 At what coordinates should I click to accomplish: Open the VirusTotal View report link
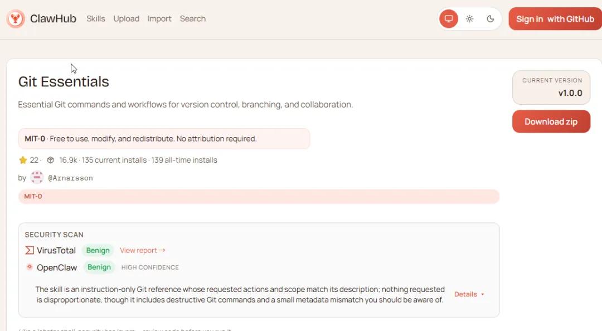tap(143, 250)
